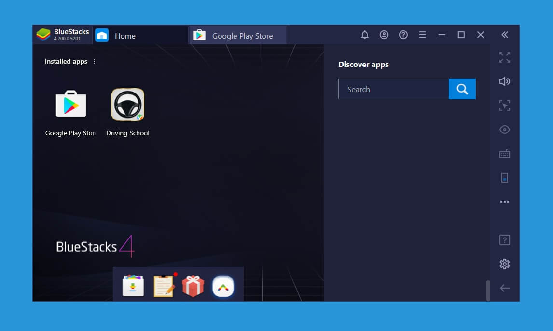Close the BlueStacks window

pyautogui.click(x=480, y=35)
